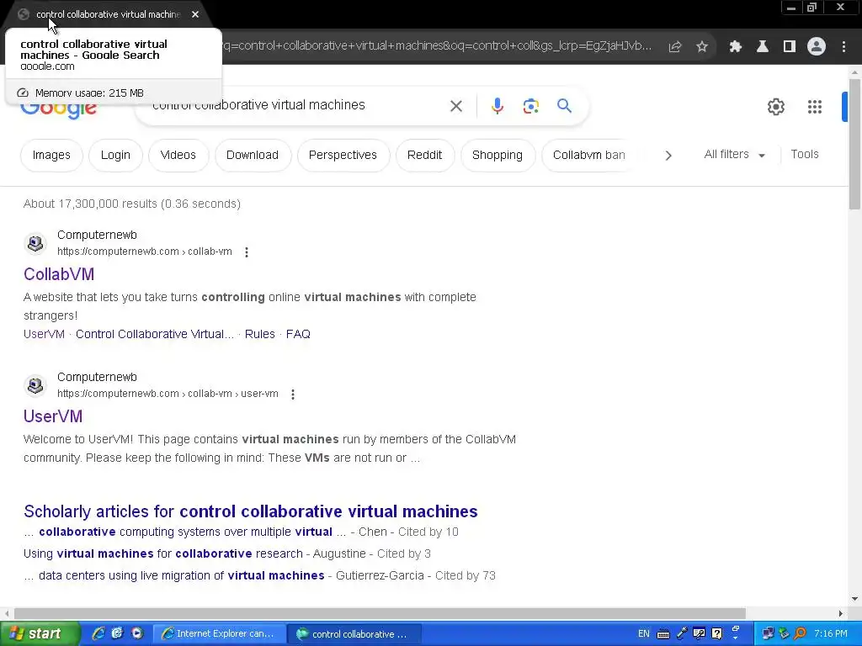The width and height of the screenshot is (862, 646).
Task: Open Google apps grid
Action: pos(815,107)
